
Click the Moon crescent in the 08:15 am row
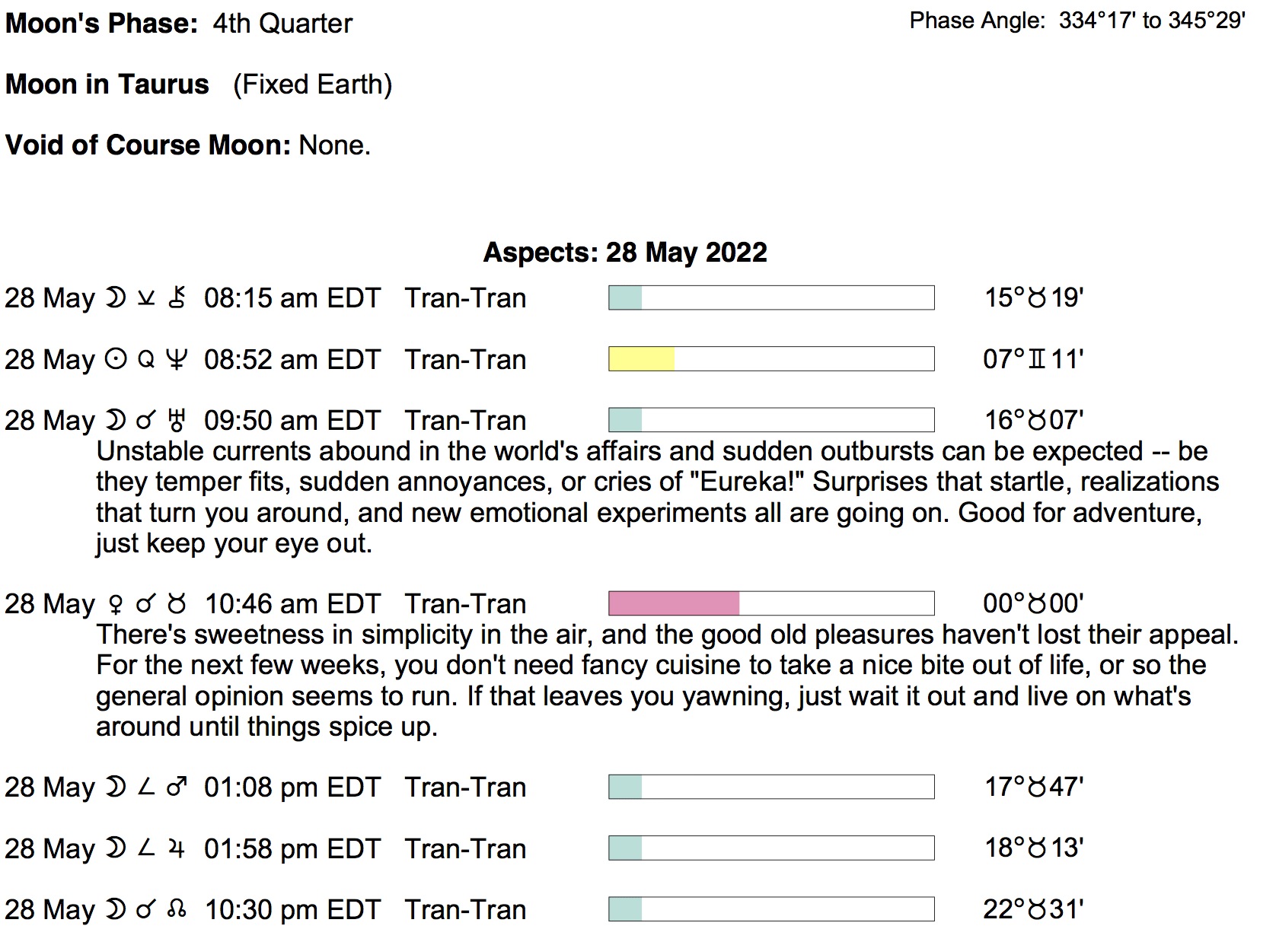pyautogui.click(x=116, y=297)
